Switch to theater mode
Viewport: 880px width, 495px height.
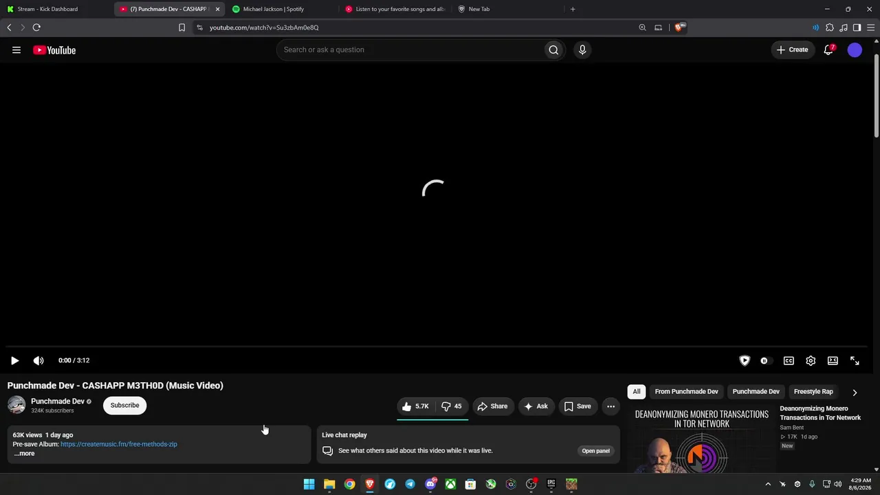(x=833, y=360)
